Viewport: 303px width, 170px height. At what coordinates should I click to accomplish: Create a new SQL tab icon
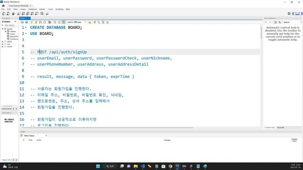coord(4,14)
